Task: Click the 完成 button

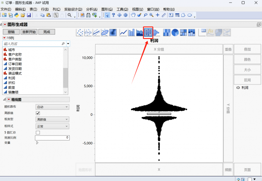Action: [x=47, y=32]
